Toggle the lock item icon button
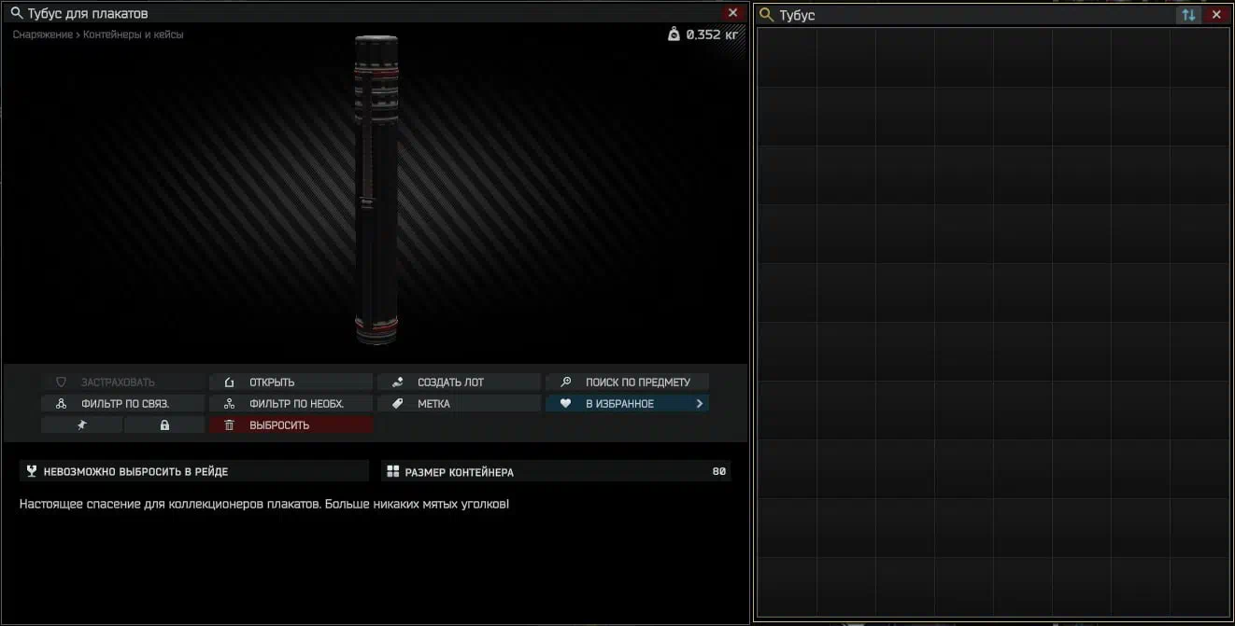 point(164,424)
